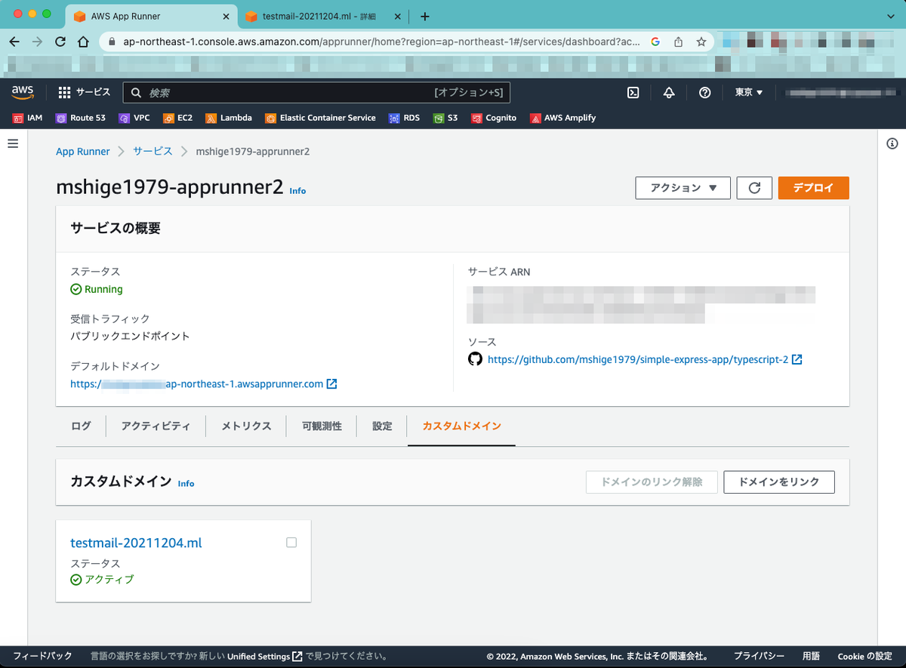Go to browser home page icon

pyautogui.click(x=83, y=42)
